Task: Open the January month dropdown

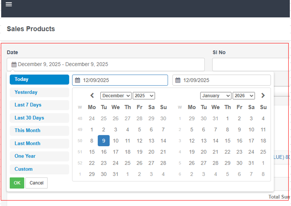Action: point(216,96)
